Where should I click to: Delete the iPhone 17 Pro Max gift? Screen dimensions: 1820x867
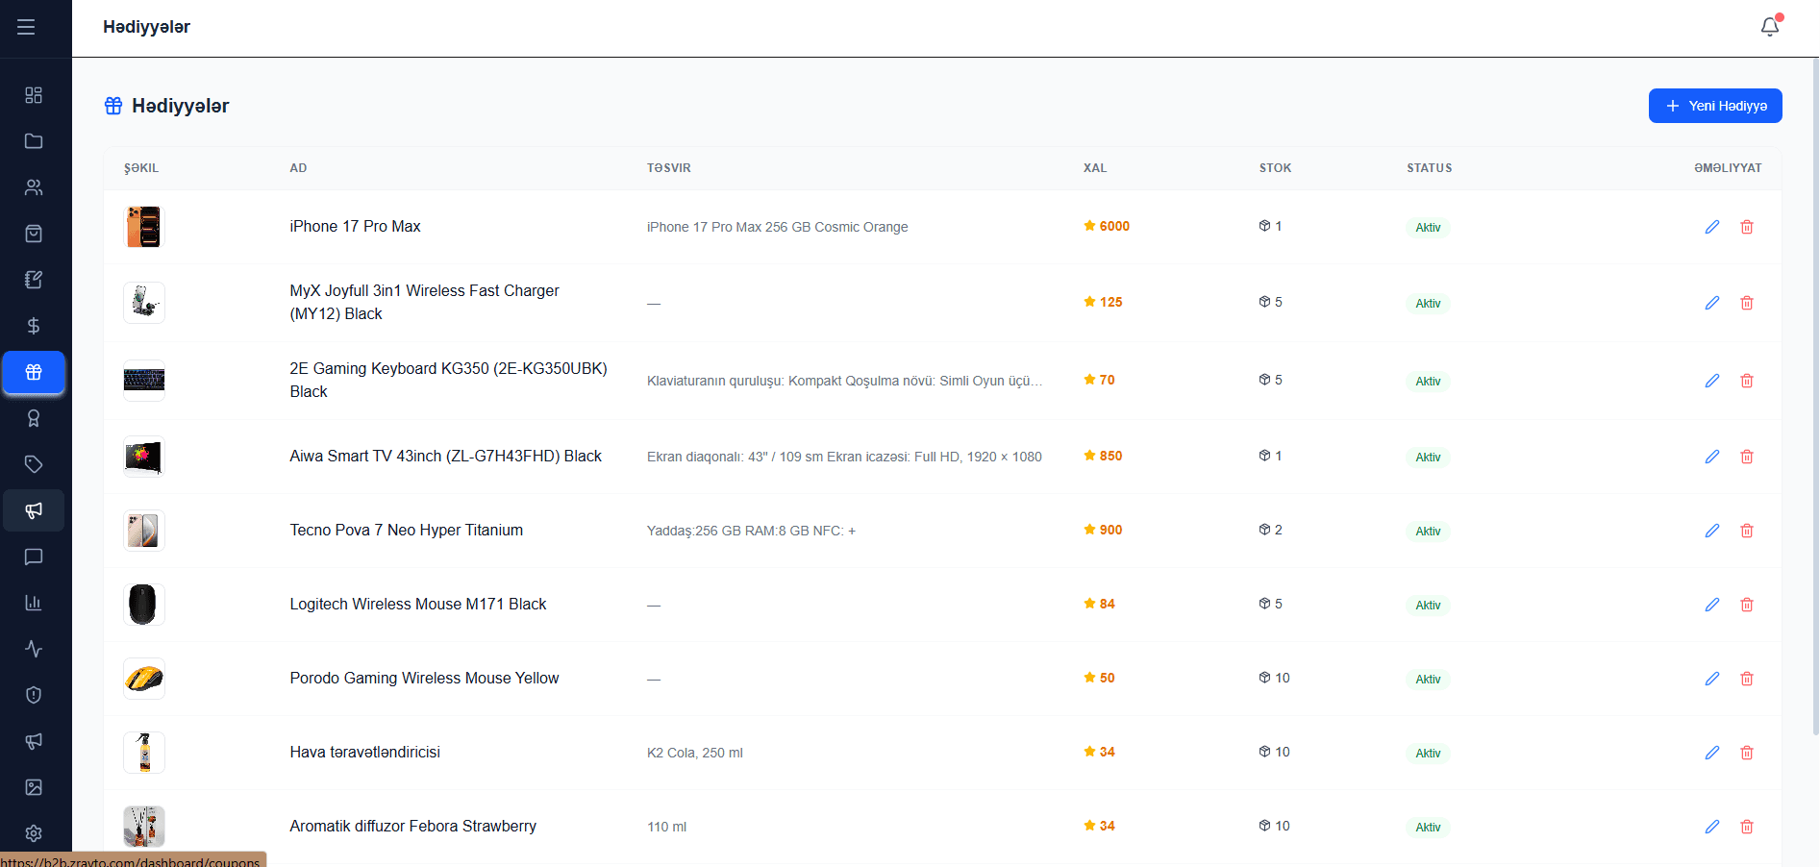1747,227
